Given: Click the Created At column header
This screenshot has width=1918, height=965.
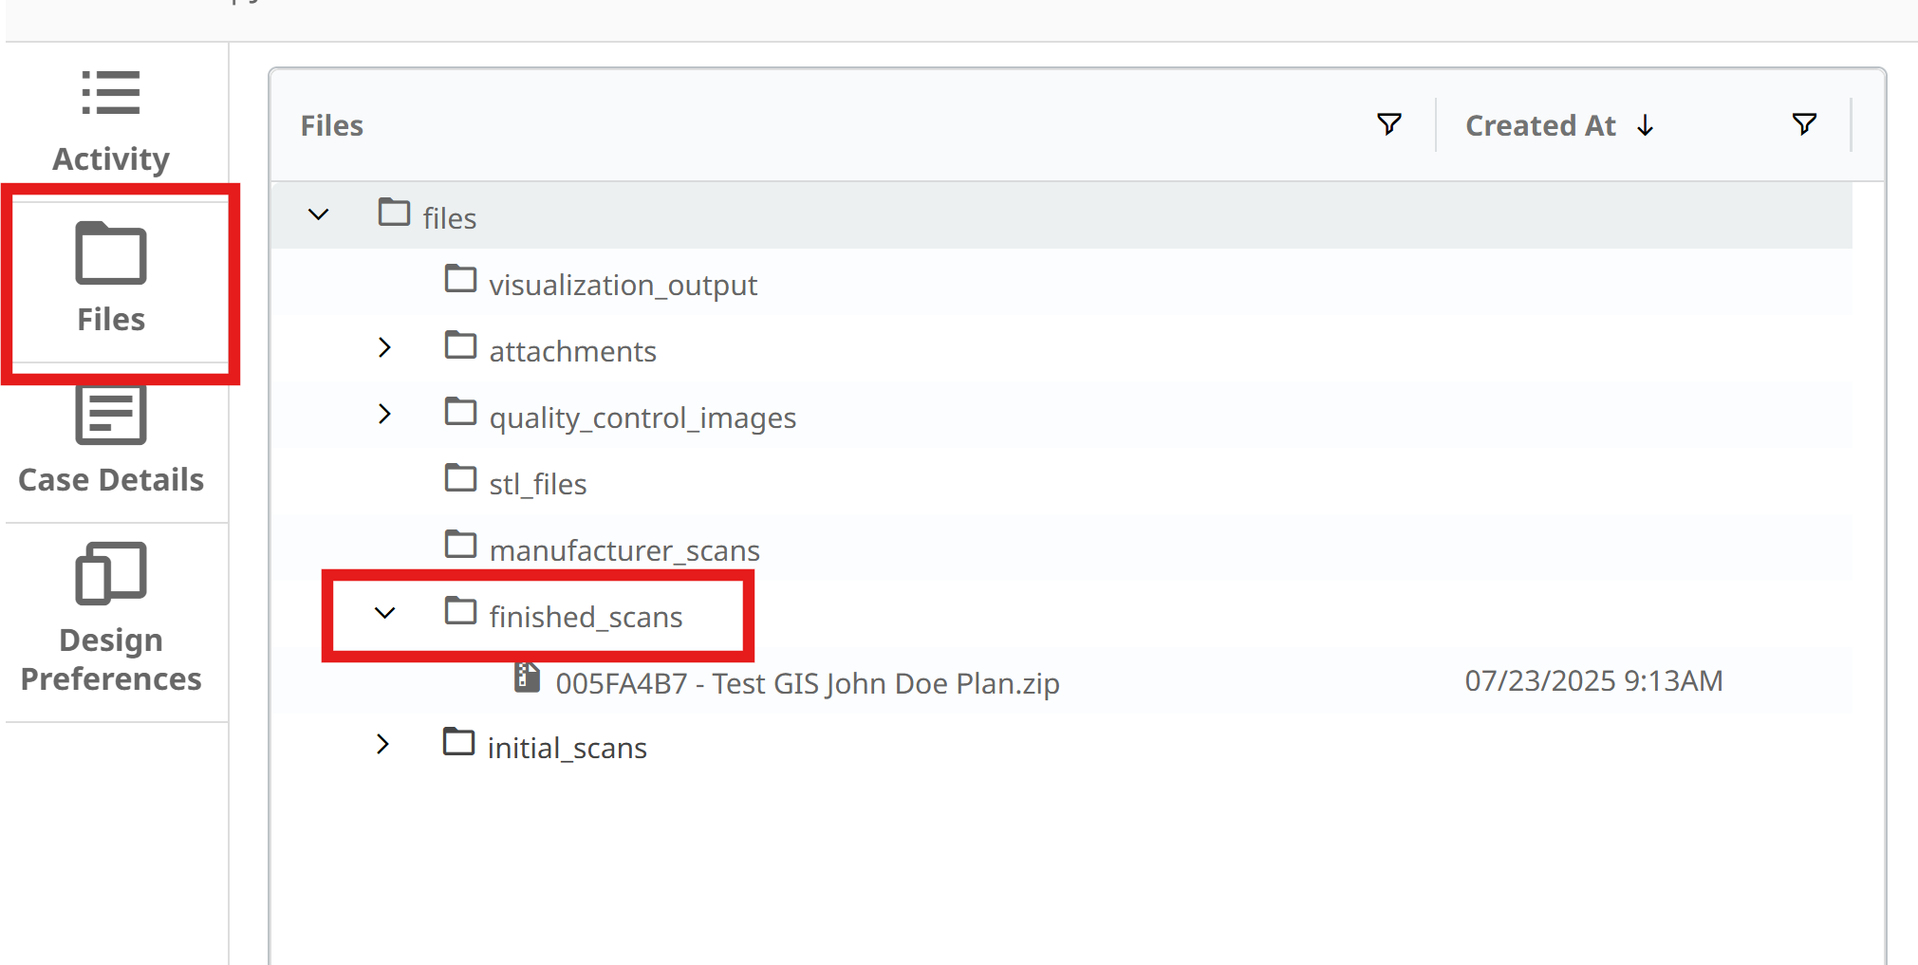Looking at the screenshot, I should tap(1539, 126).
